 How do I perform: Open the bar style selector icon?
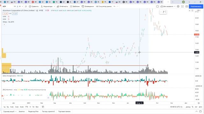point(26,6)
